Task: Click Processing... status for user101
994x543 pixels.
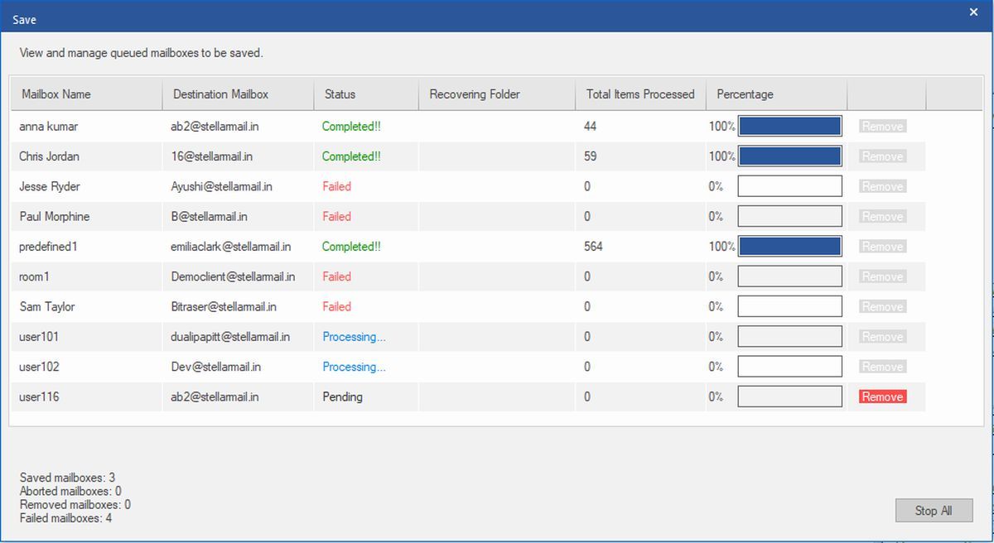Action: [x=355, y=337]
